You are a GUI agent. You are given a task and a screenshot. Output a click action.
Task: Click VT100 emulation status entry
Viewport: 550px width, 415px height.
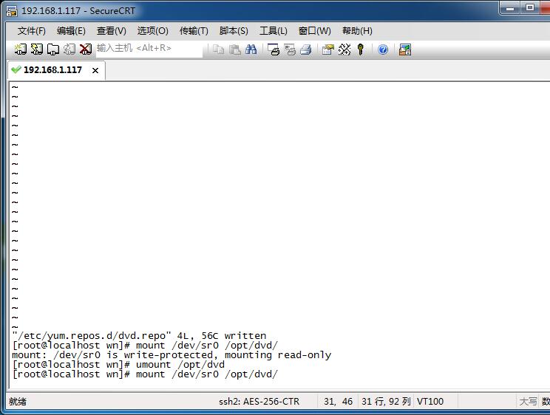[x=430, y=401]
